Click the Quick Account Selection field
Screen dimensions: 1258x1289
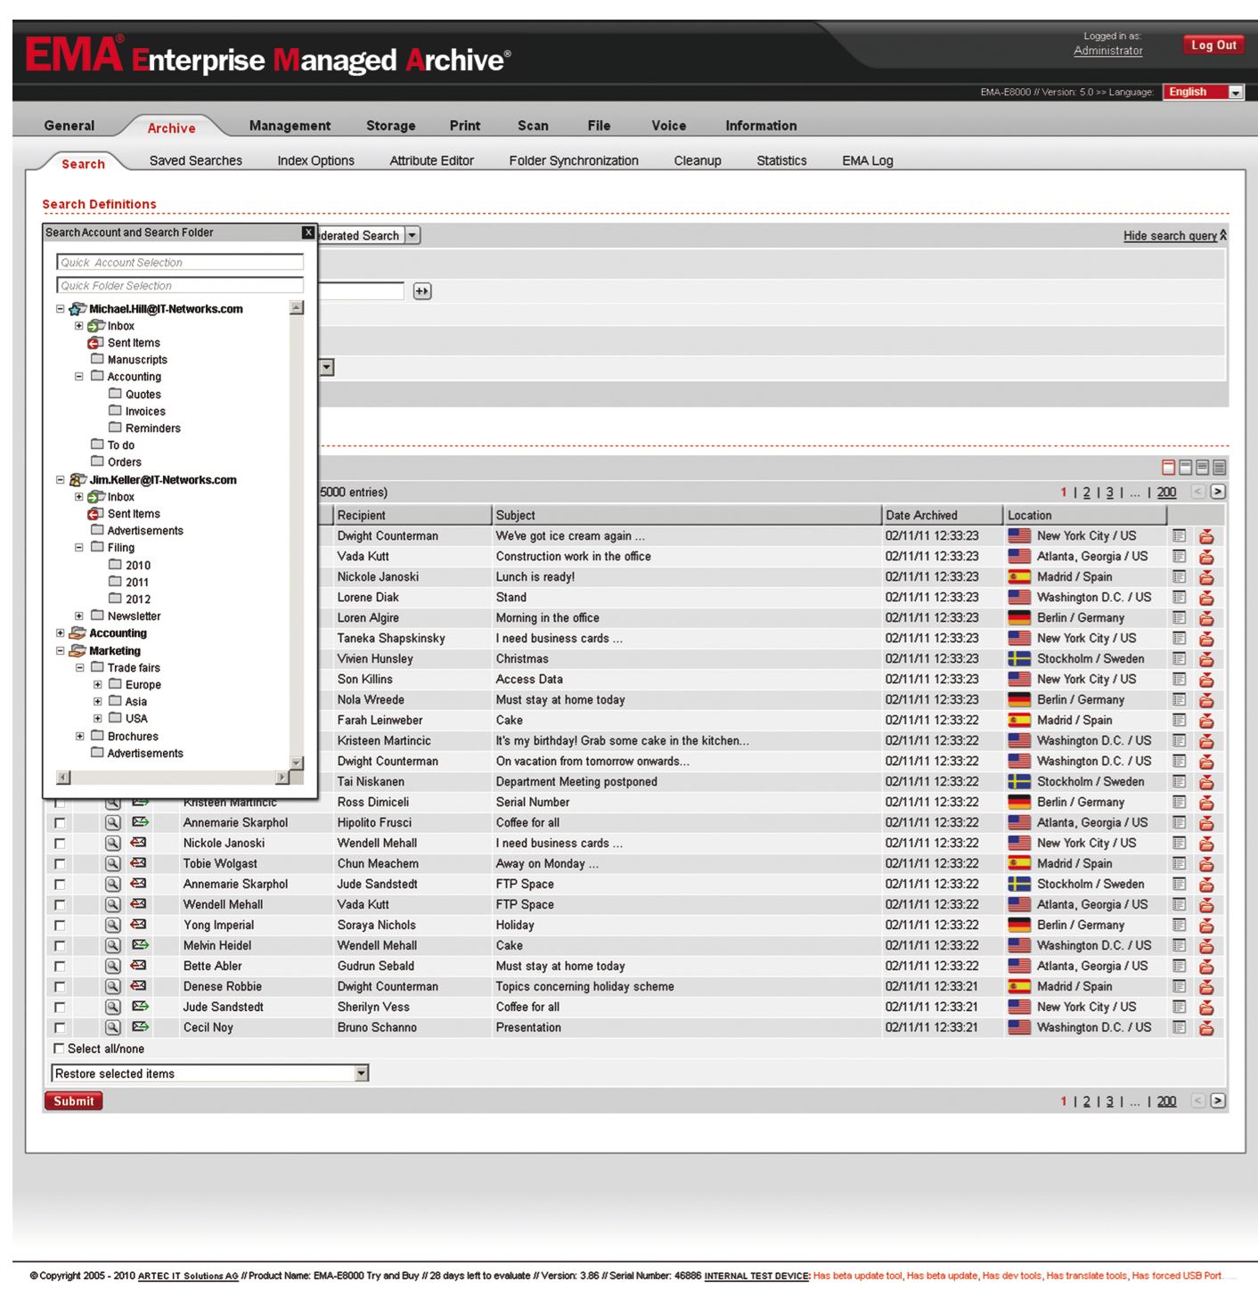coord(180,263)
